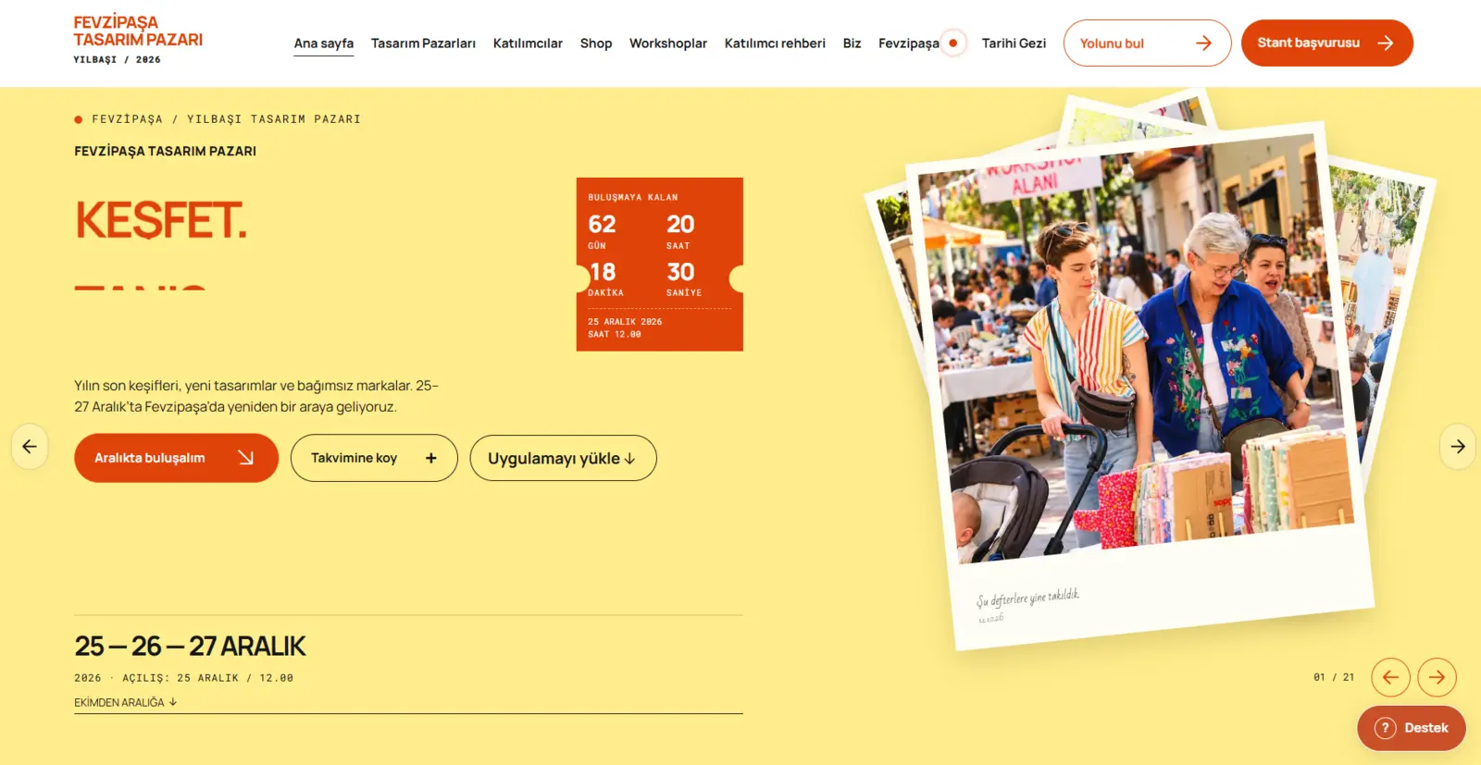Screen dimensions: 1481x765
Task: Click the 25 — 26 — 27 ARALIK date heading
Action: click(190, 646)
